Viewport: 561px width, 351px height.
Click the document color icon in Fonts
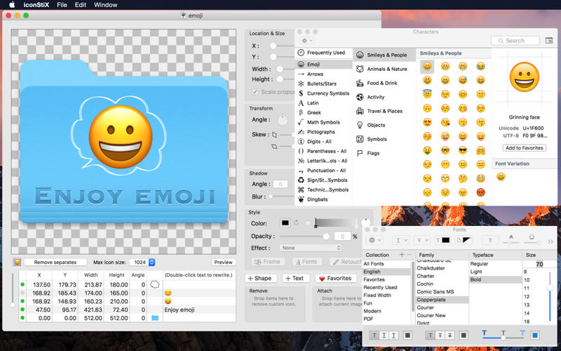pos(465,240)
